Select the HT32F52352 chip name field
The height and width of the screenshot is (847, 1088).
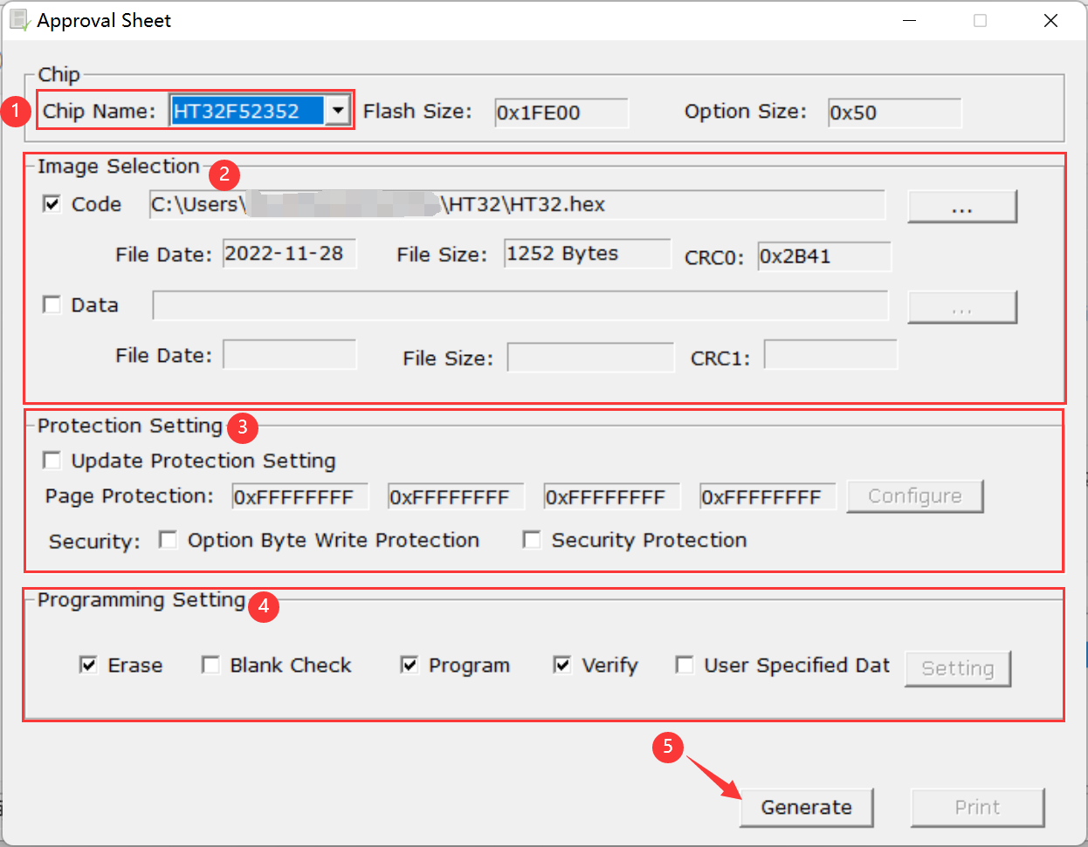coord(246,111)
